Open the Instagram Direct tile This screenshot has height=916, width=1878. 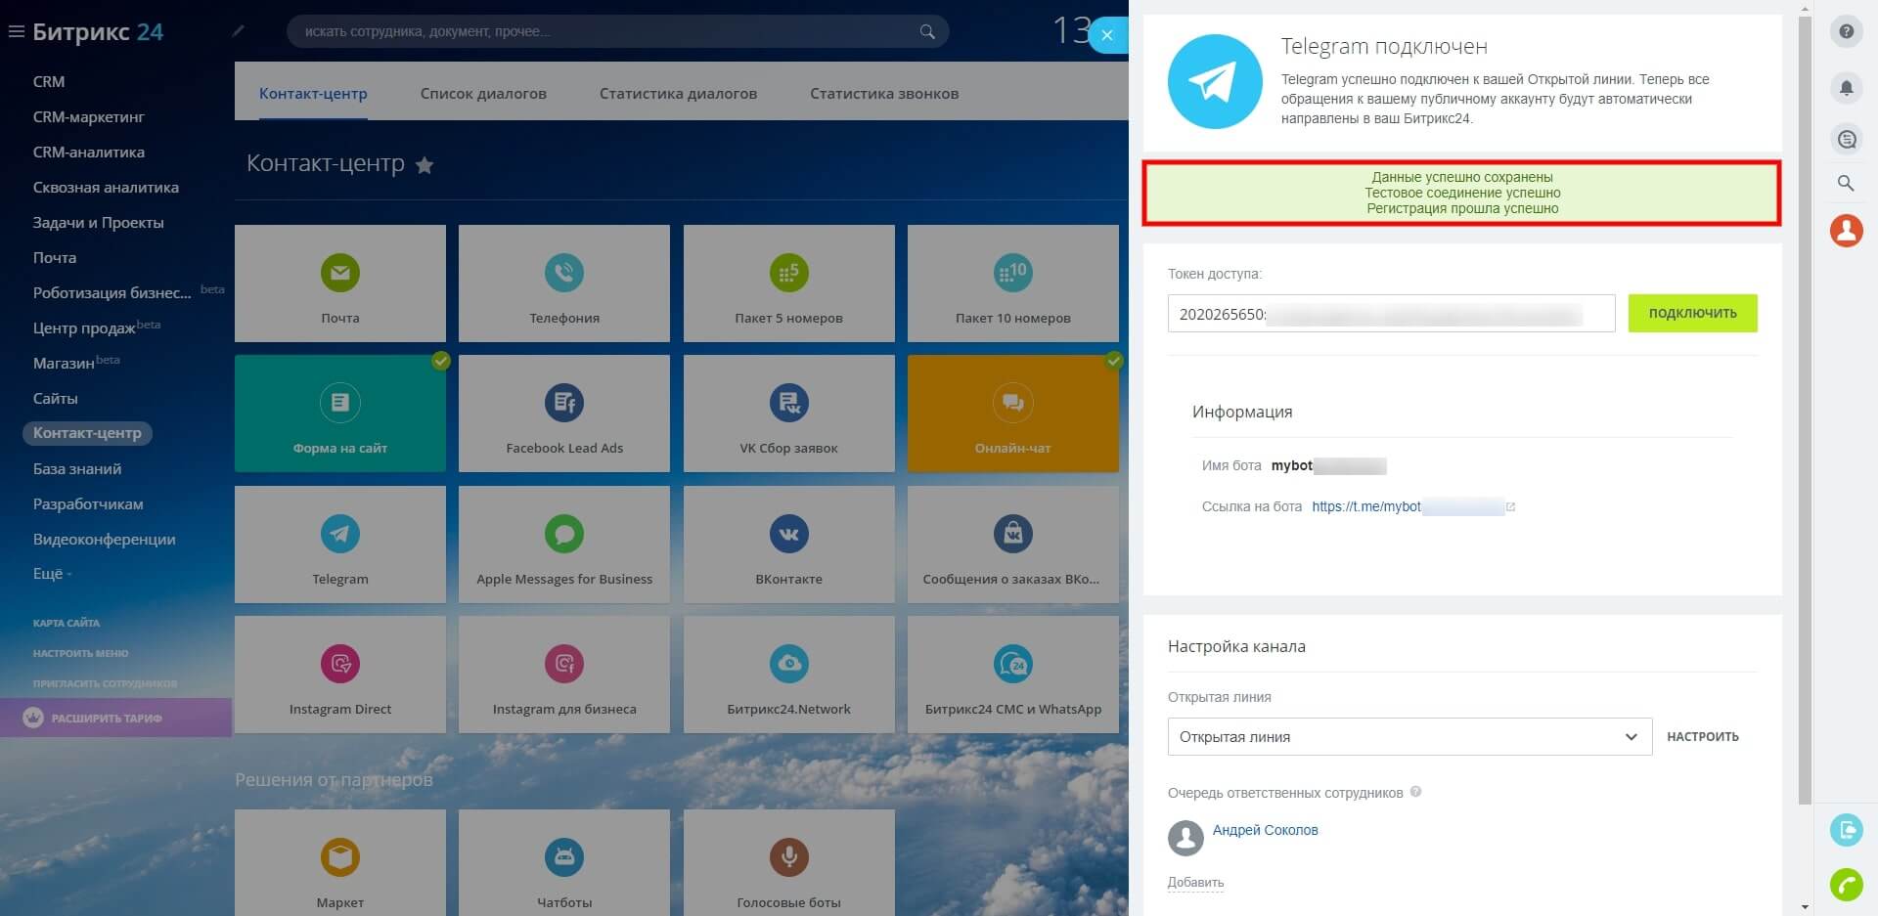tap(339, 675)
